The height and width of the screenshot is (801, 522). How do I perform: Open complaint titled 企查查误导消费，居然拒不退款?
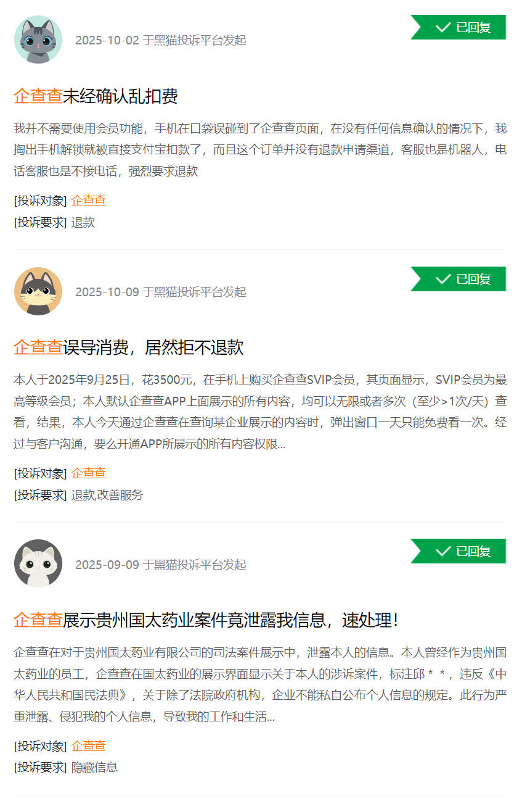point(129,347)
